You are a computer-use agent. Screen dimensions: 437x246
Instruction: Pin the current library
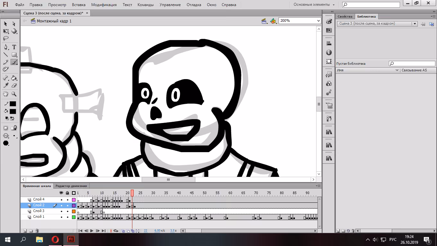tap(423, 24)
